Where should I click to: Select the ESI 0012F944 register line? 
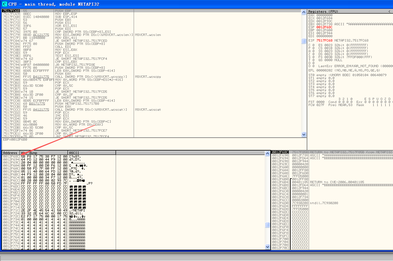(320, 33)
